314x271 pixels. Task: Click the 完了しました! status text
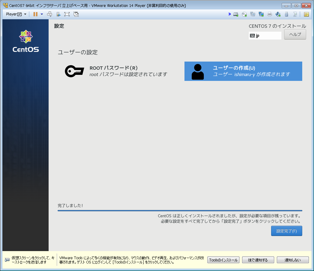click(x=70, y=206)
